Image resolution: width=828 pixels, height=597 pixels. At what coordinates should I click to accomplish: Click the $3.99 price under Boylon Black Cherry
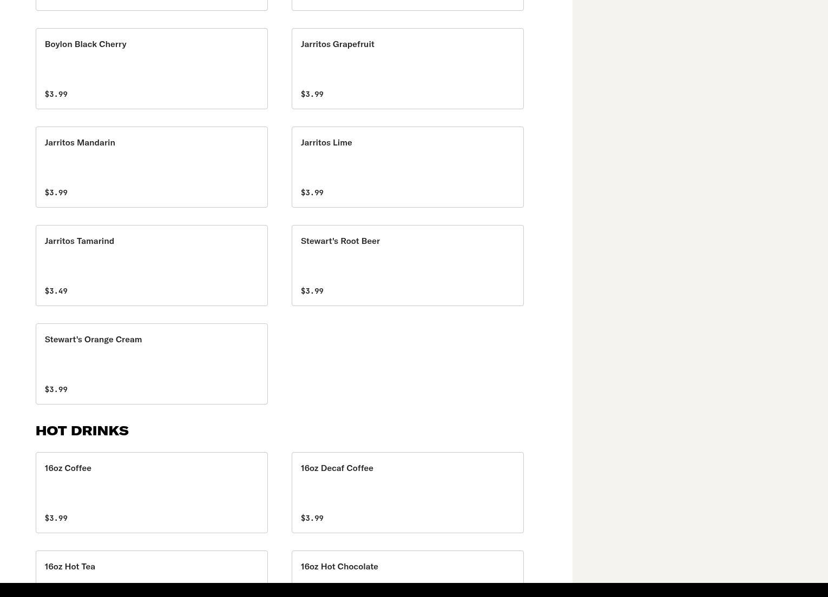point(56,94)
